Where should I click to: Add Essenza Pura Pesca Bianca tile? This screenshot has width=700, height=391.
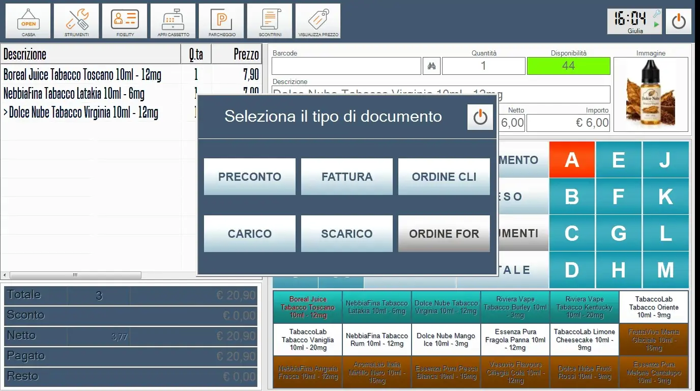coord(446,372)
